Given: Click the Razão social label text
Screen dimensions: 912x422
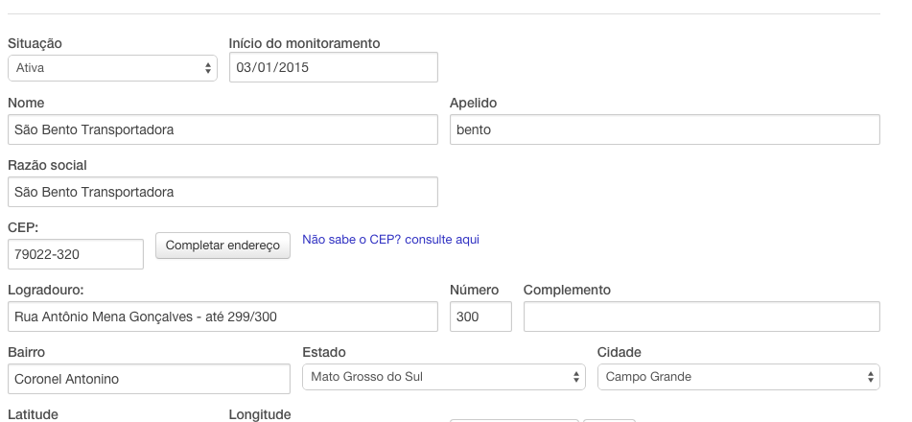Looking at the screenshot, I should point(47,165).
